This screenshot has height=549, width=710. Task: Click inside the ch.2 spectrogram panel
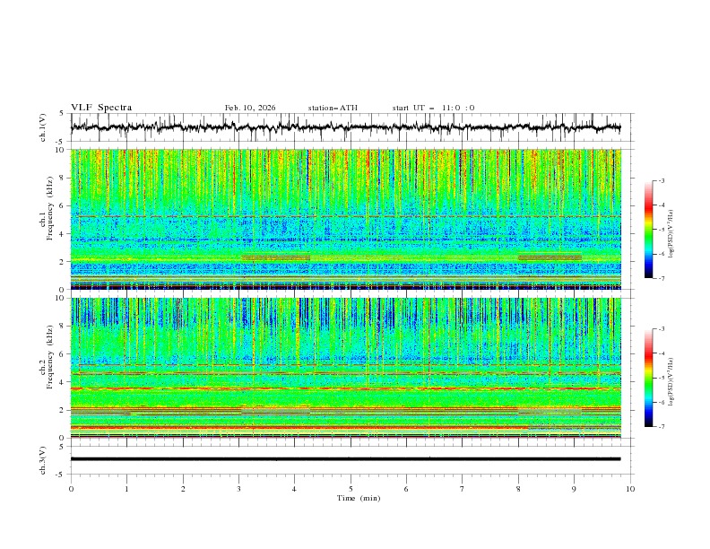(x=345, y=368)
